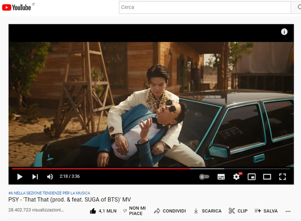Toggle subtitles on the player
The image size is (301, 221).
221,176
